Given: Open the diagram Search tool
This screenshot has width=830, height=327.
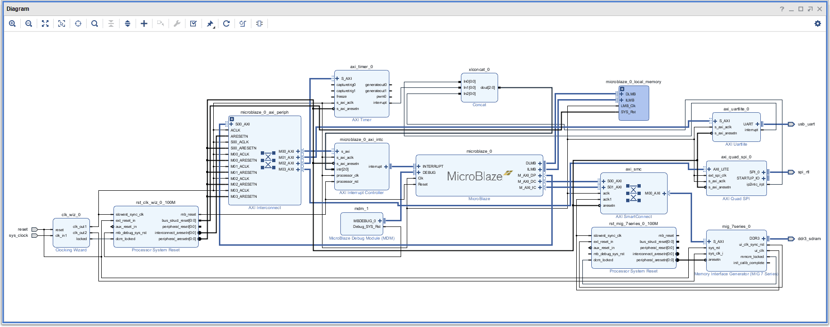Looking at the screenshot, I should pos(95,23).
